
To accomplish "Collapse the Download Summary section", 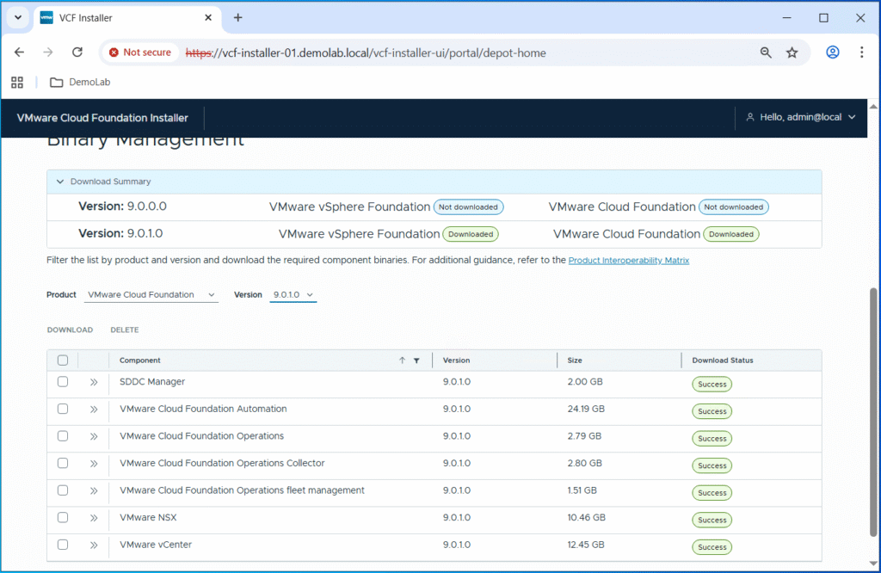I will coord(60,182).
